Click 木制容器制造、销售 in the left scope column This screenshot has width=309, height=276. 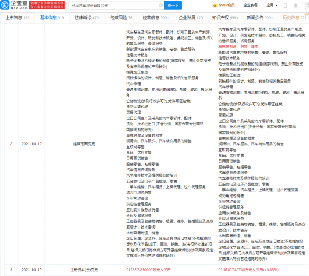(143, 233)
